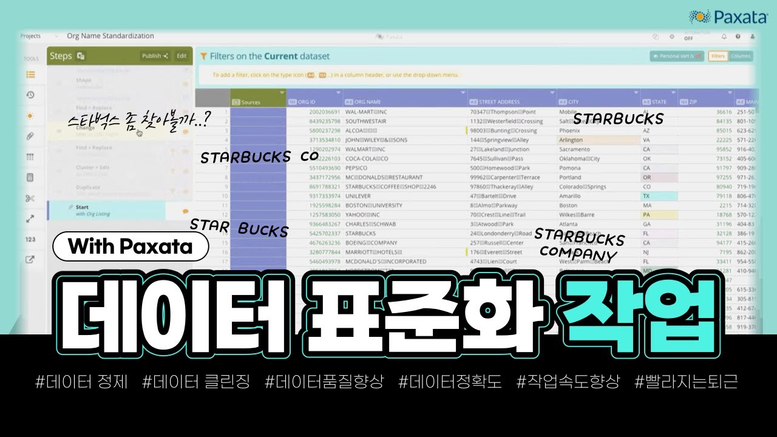777x437 pixels.
Task: Open the history clock tool
Action: (30, 95)
